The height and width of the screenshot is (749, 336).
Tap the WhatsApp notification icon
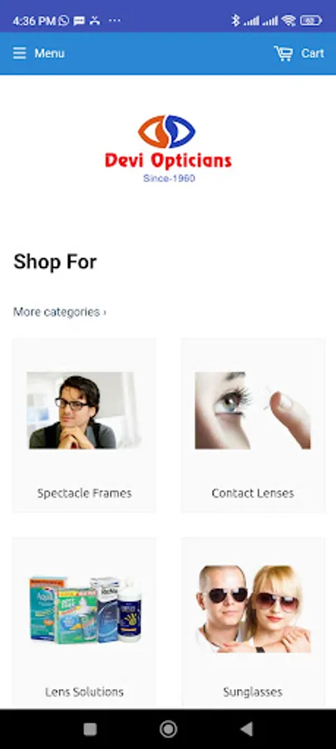pos(64,21)
